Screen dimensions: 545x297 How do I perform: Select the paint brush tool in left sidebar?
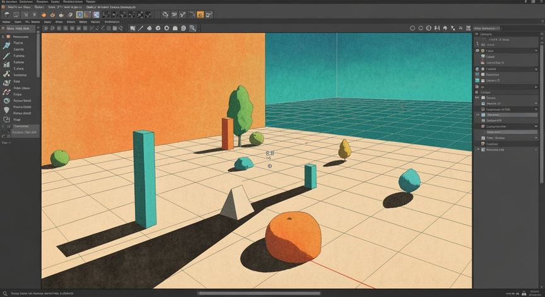click(6, 45)
